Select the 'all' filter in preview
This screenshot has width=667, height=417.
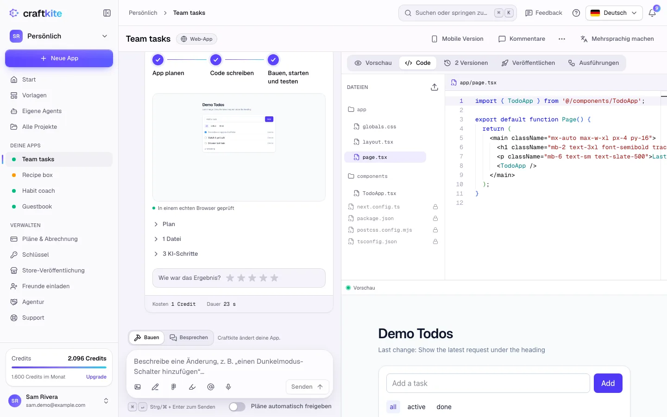(393, 407)
